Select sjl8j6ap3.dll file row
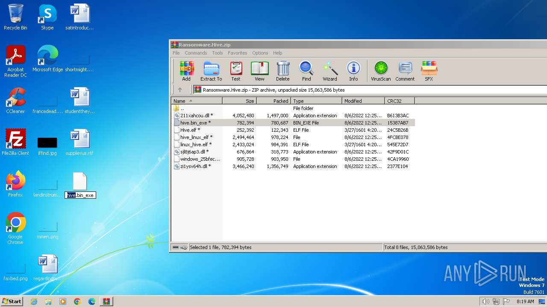The width and height of the screenshot is (547, 307). 293,152
